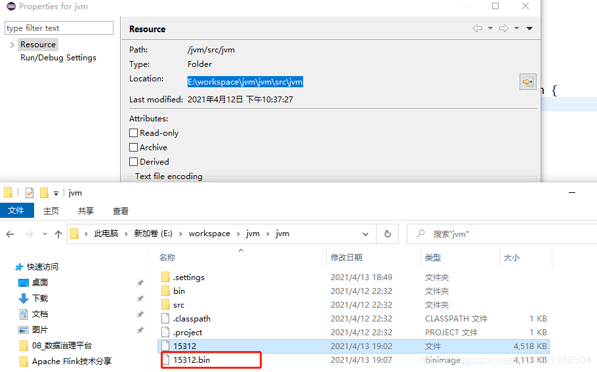Open the forward history dropdown arrow
The width and height of the screenshot is (597, 372).
pyautogui.click(x=517, y=28)
